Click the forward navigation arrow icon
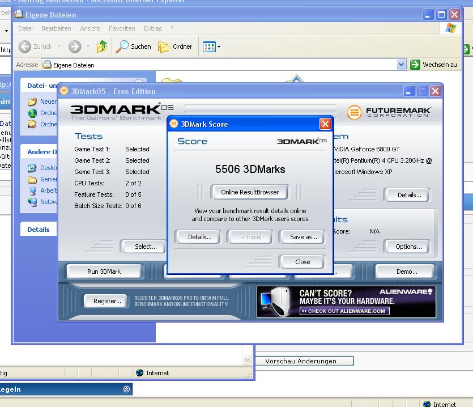Viewport: 473px width, 407px height. coord(75,46)
